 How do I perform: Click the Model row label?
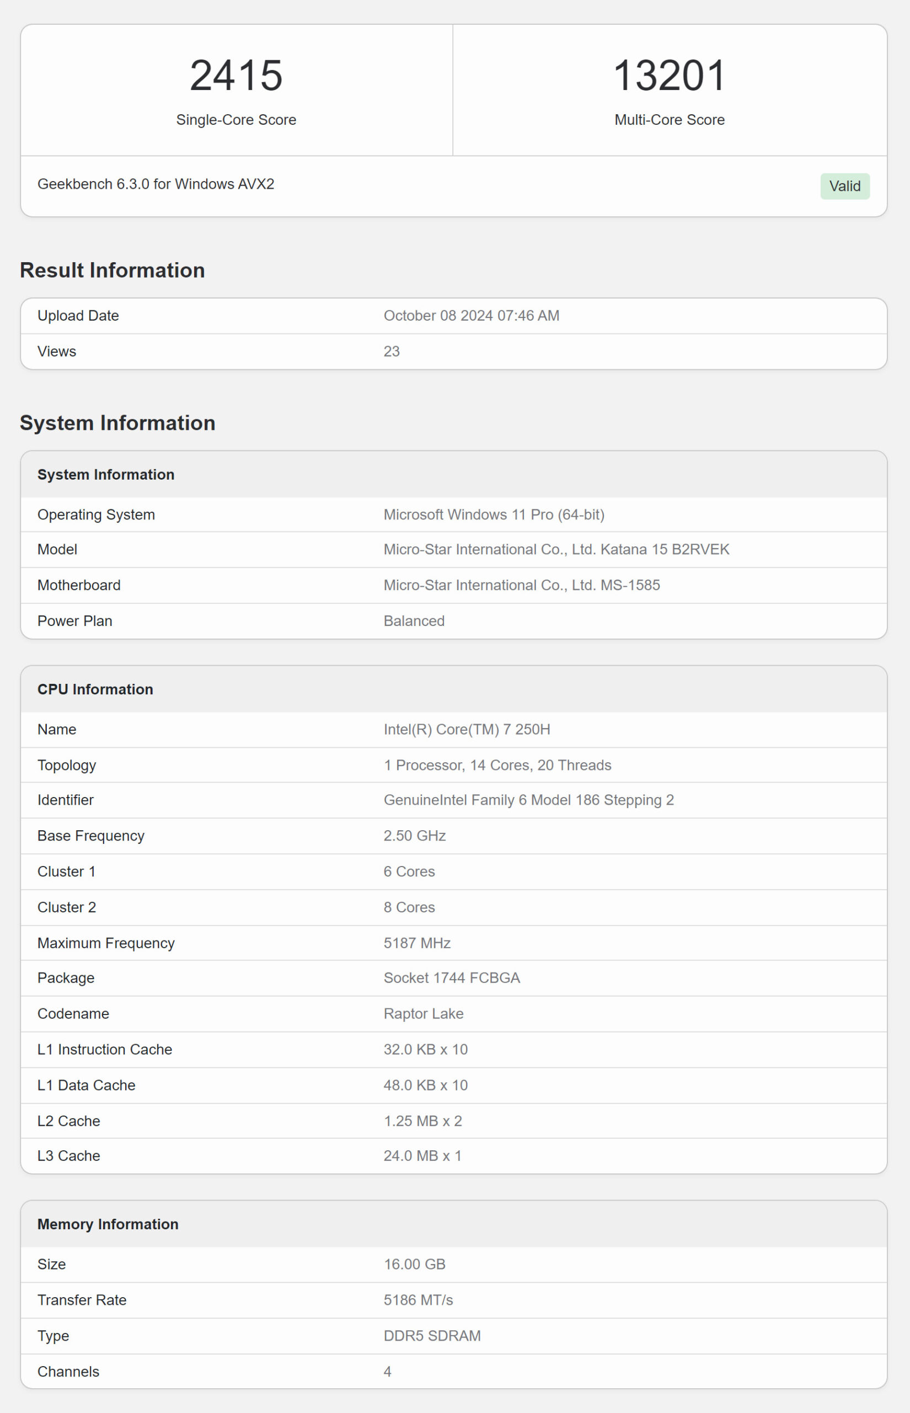click(x=57, y=549)
